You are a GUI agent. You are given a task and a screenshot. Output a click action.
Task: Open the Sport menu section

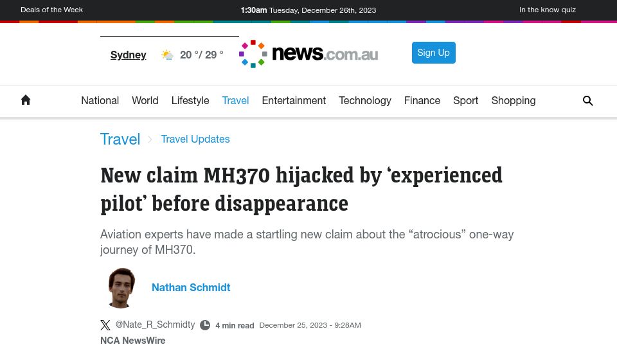465,101
